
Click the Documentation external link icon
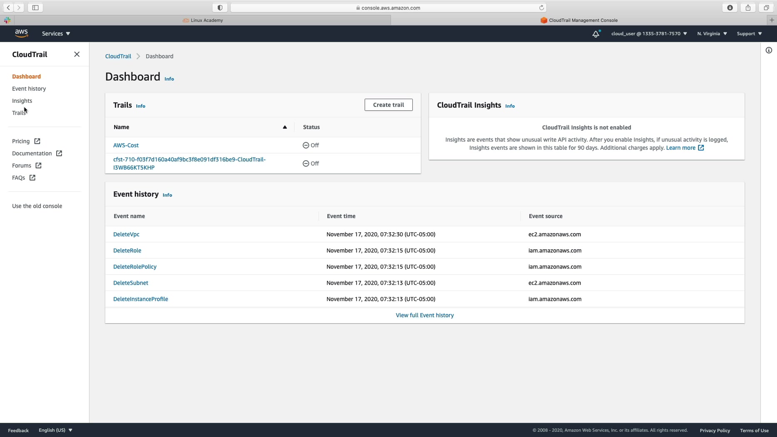click(x=59, y=154)
